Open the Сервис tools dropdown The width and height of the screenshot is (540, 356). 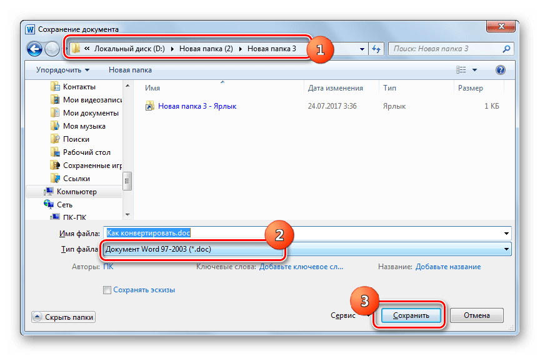(x=350, y=315)
